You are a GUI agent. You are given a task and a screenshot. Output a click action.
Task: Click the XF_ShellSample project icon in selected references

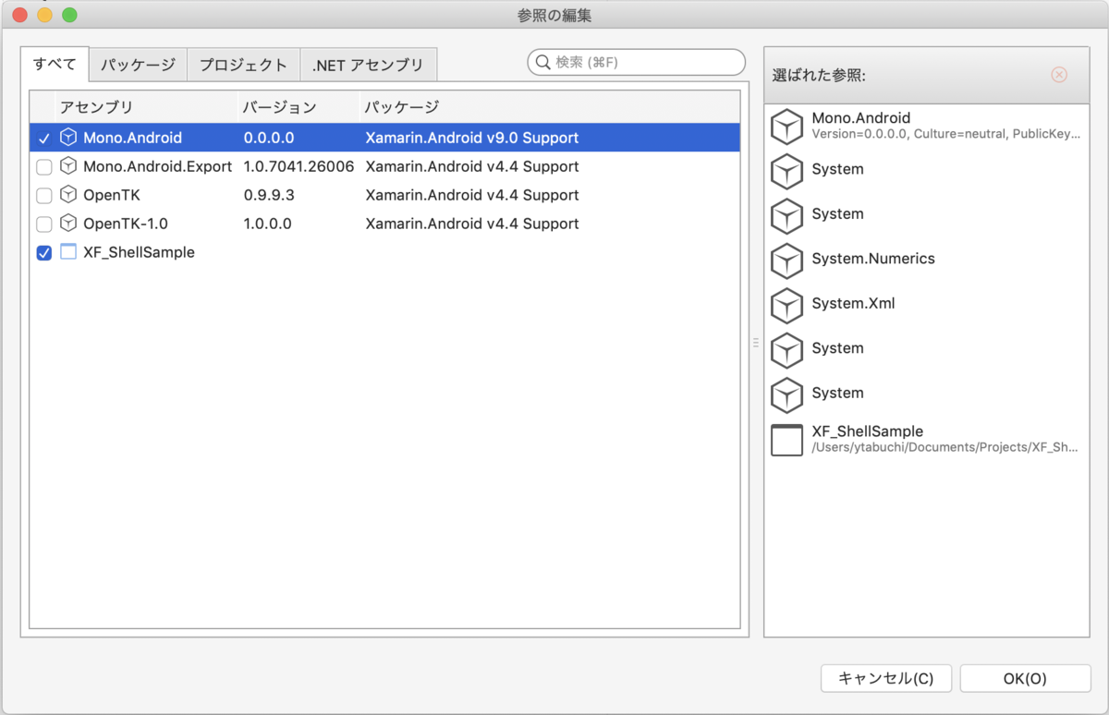point(786,440)
